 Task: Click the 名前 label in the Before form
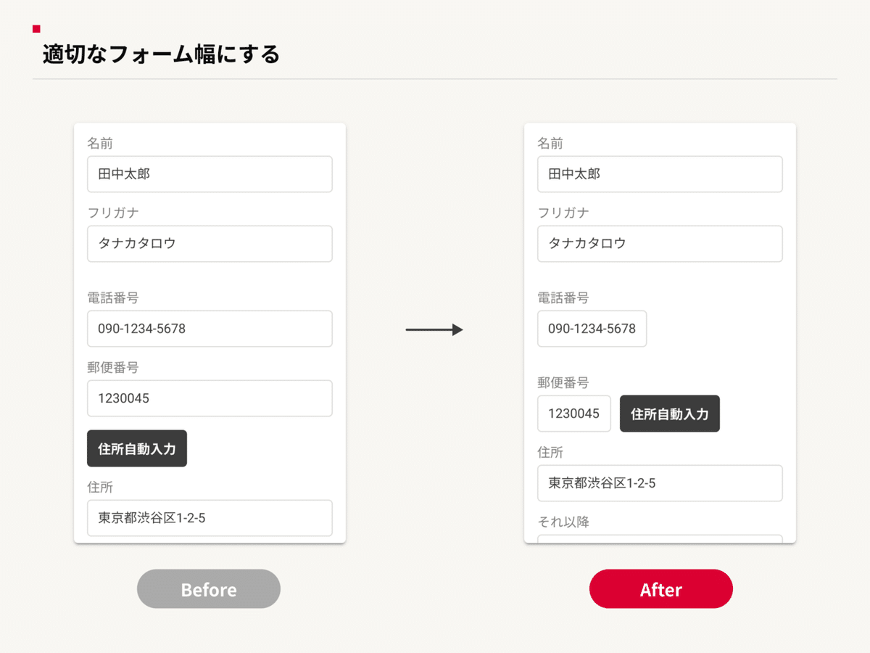(x=100, y=143)
